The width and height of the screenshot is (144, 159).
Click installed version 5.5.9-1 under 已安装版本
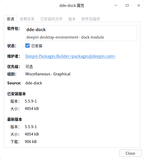click(31, 101)
